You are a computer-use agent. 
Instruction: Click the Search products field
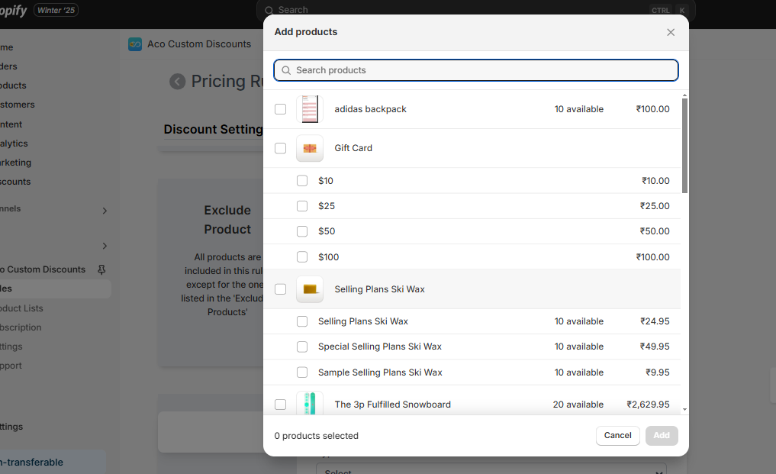pos(475,70)
